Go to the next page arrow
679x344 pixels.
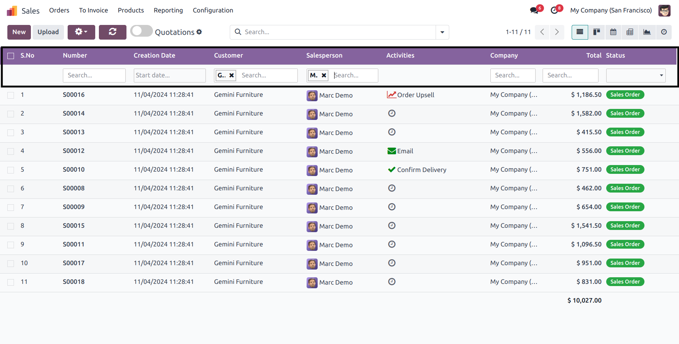tap(557, 32)
